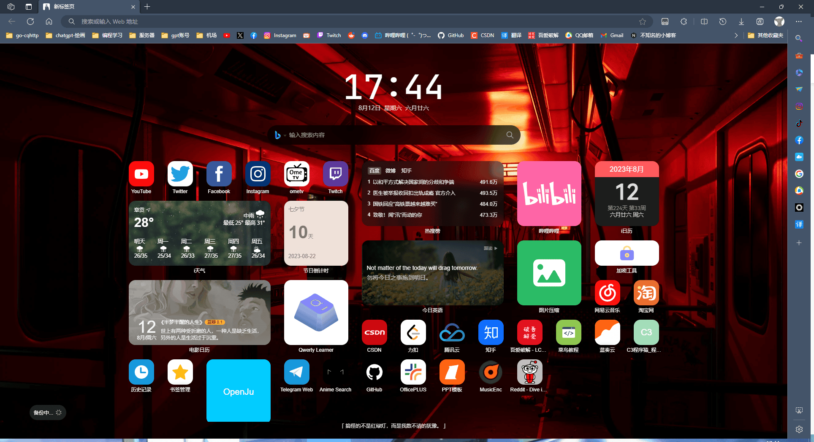Screen dimensions: 814x442
Task: Open the 哔哩哔哩 pink tile
Action: pyautogui.click(x=549, y=194)
